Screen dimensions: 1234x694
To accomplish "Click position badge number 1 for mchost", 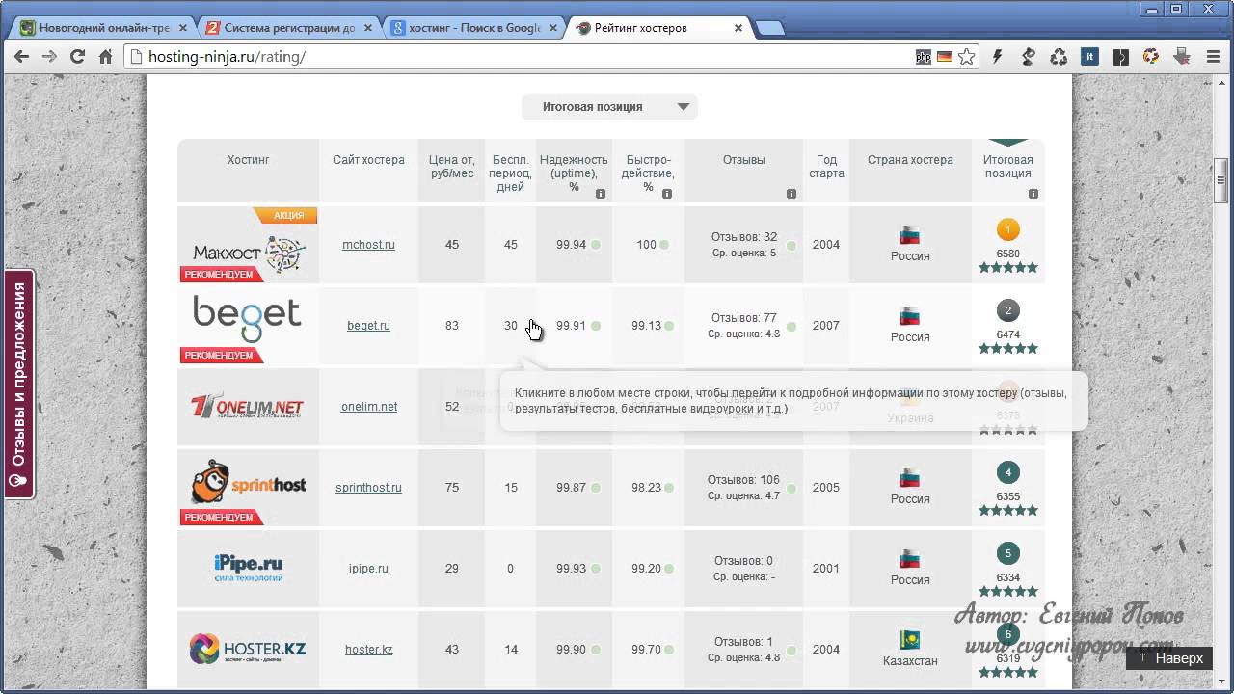I will pos(1007,229).
